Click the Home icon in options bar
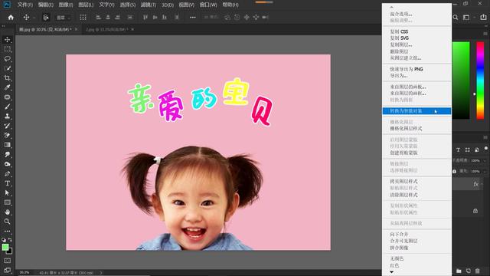Screen dimensions: 490x276 pos(11,17)
